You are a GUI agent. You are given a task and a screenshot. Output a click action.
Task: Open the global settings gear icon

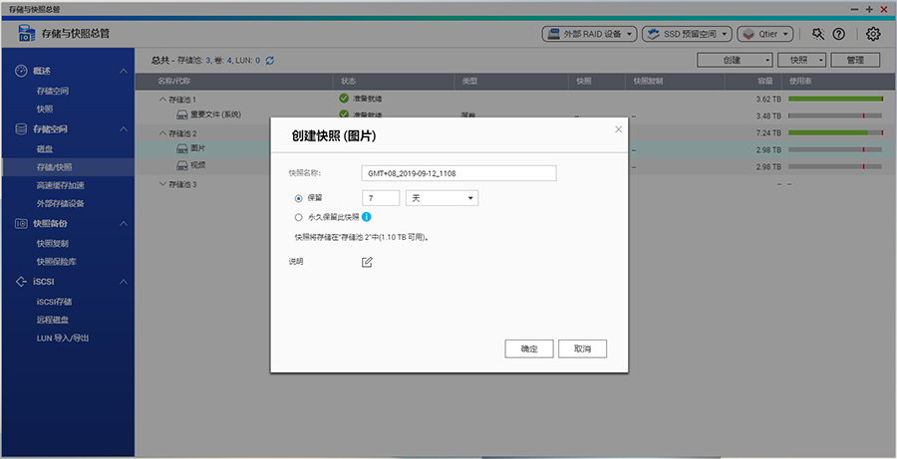point(872,34)
